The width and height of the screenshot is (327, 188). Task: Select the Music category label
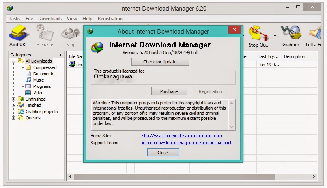click(38, 80)
